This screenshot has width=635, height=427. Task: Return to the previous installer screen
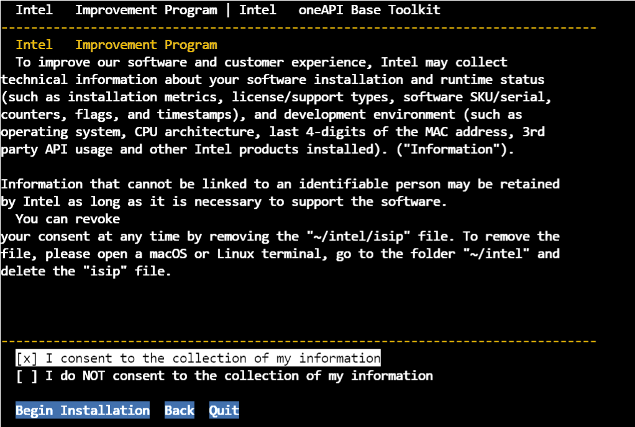coord(178,410)
